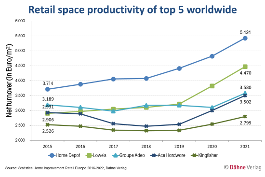
Task: Click the data label 2.906
Action: [x=48, y=120]
